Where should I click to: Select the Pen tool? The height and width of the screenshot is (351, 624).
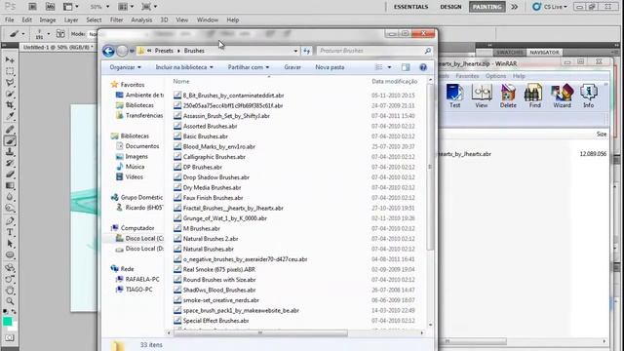[x=10, y=221]
